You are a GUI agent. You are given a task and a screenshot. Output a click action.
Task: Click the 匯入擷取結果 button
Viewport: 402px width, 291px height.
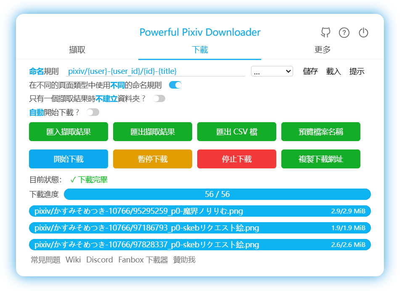tap(69, 131)
